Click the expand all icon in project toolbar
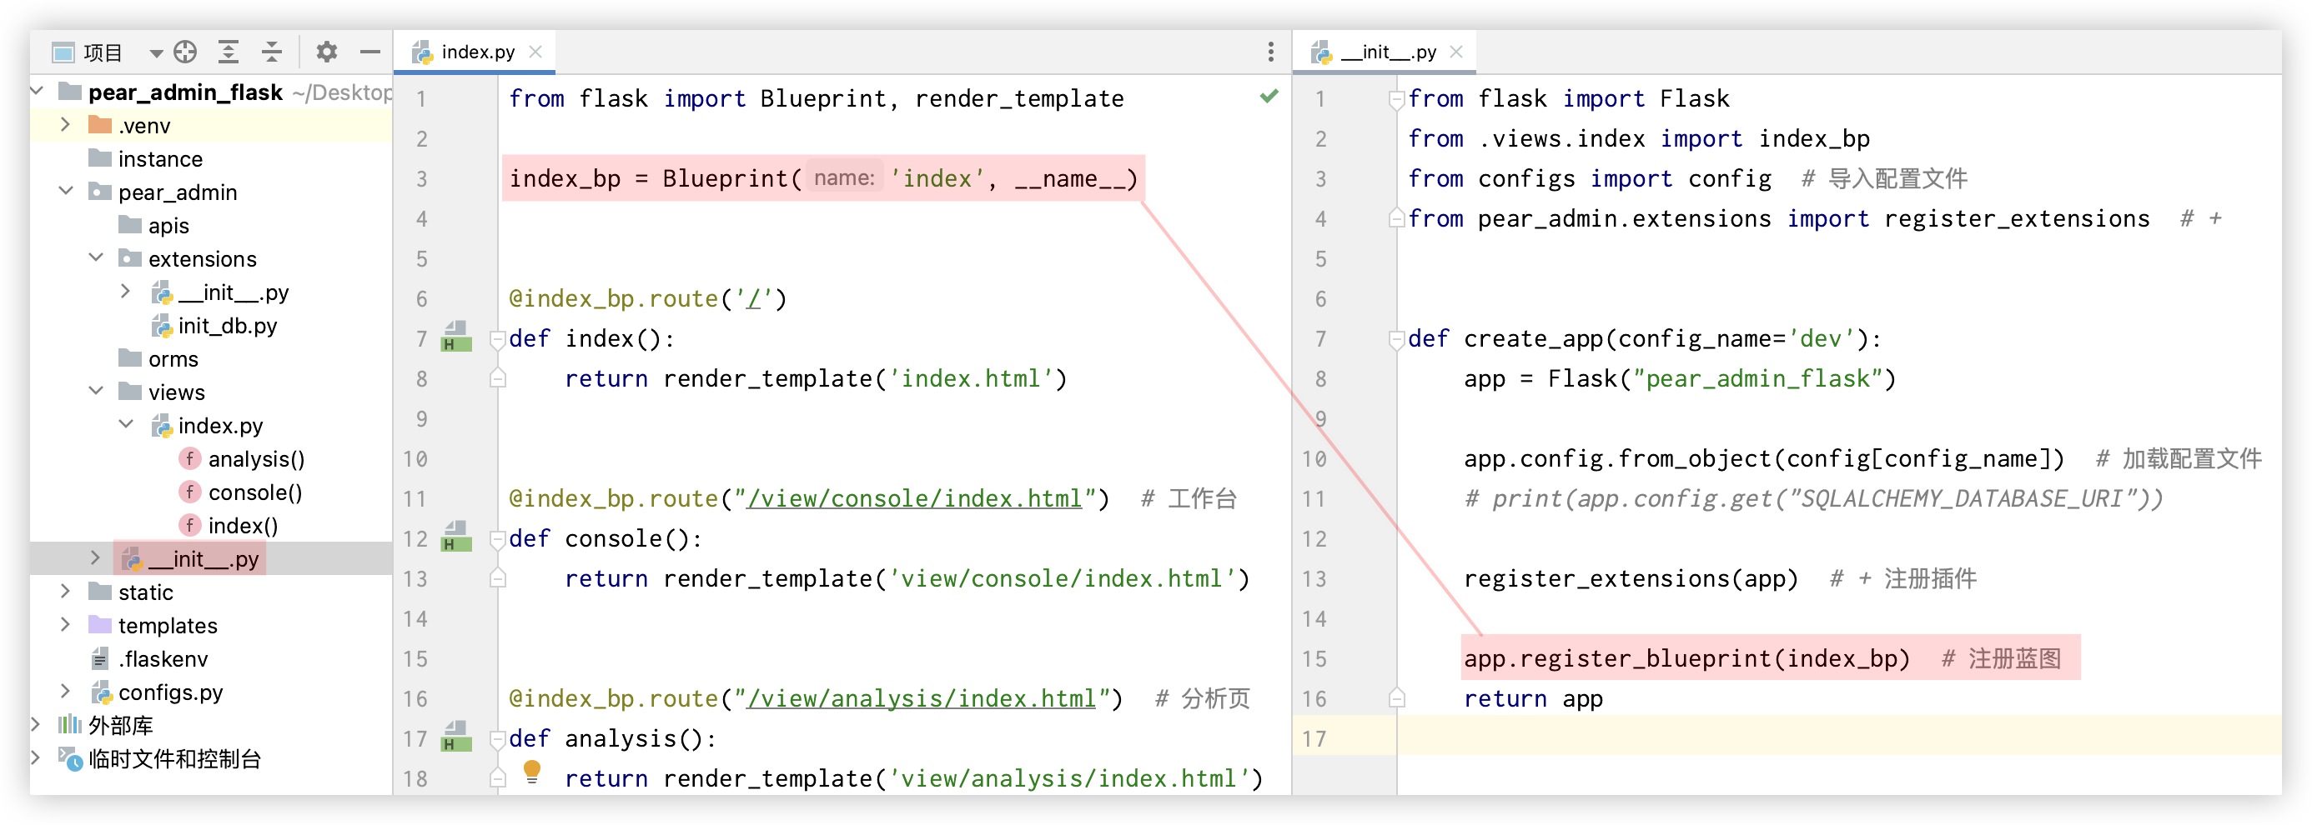Image resolution: width=2312 pixels, height=825 pixels. [x=229, y=52]
